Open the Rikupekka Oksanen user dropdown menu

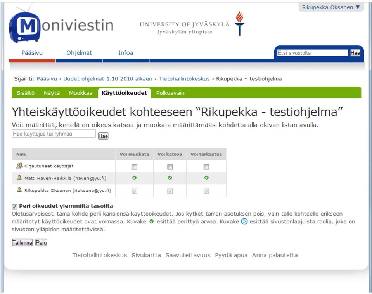331,7
